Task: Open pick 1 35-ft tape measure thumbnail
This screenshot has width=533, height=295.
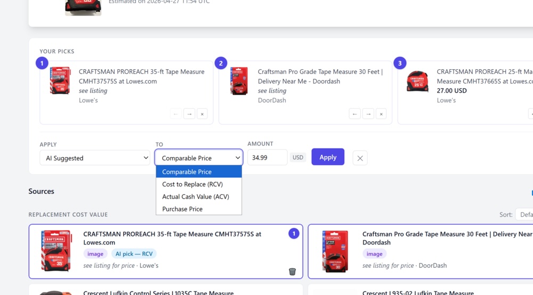Action: (x=60, y=81)
